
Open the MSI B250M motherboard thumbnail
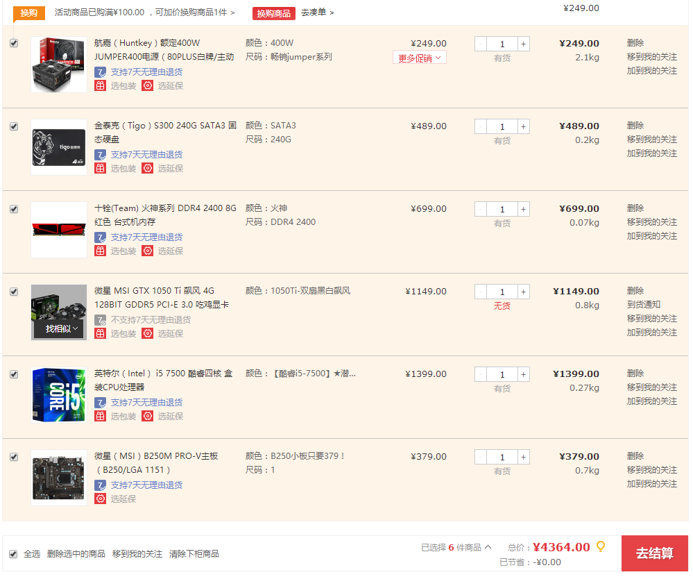59,478
